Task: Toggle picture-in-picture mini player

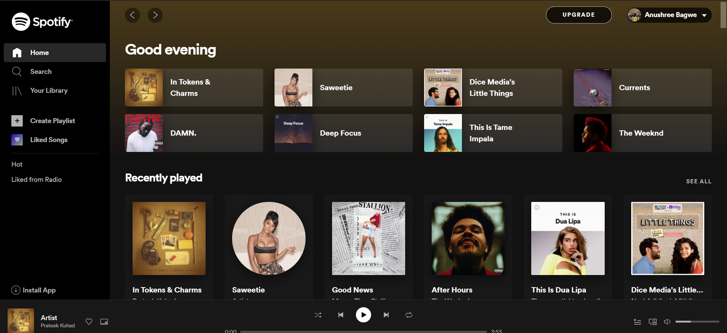Action: 104,322
